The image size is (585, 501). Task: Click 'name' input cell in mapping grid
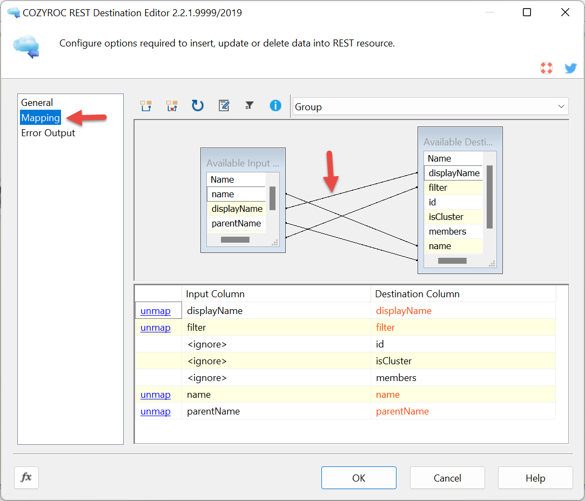point(276,395)
